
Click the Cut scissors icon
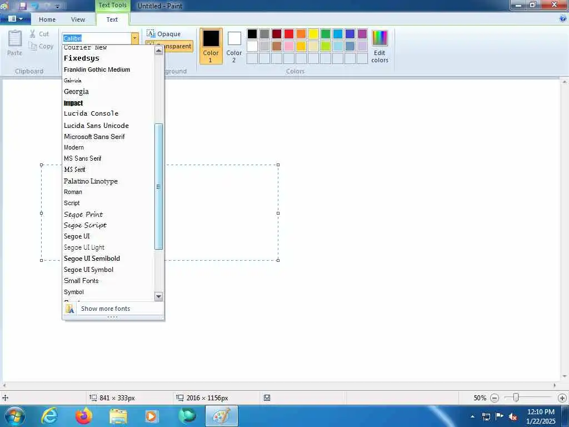pos(33,34)
